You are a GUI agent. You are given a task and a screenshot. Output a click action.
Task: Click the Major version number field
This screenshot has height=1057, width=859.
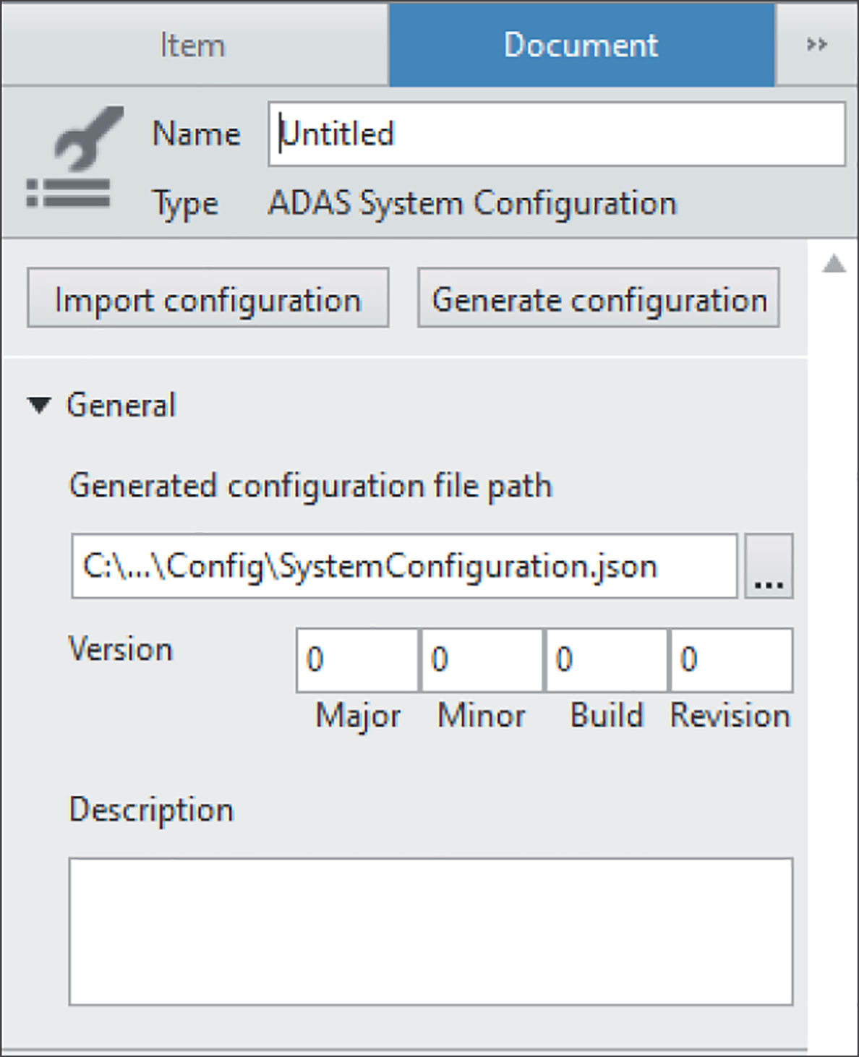357,659
